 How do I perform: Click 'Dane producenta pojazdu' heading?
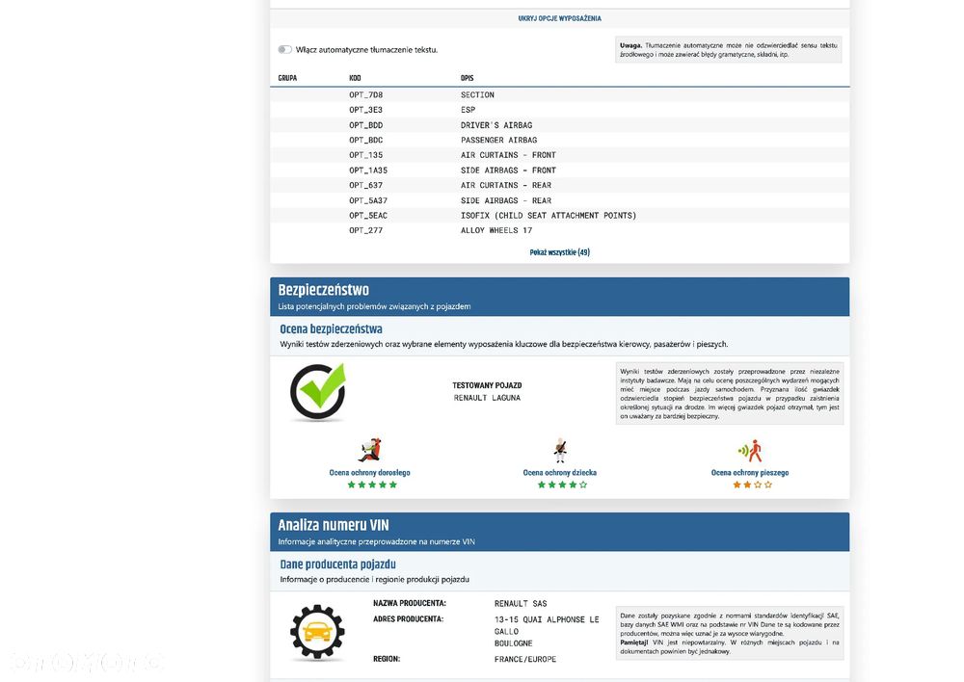pos(337,564)
